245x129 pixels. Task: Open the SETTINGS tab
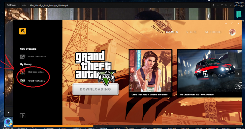(213, 32)
